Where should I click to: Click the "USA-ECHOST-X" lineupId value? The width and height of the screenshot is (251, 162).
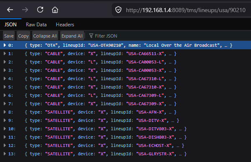154,145
